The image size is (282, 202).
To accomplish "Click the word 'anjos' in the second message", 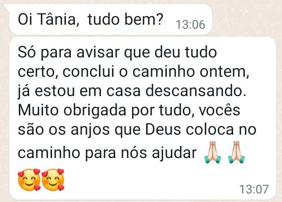I will coord(90,130).
